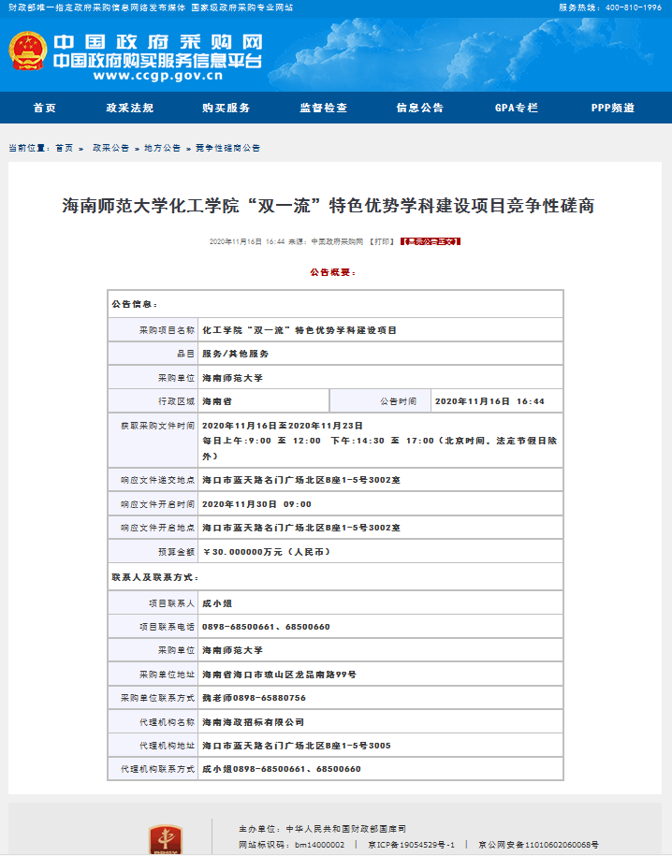
Task: Click the contact 魏老师0898-65880756
Action: point(254,698)
